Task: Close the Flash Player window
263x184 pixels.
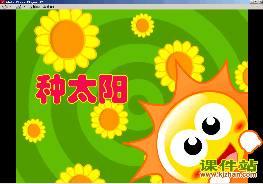Action: [260, 2]
